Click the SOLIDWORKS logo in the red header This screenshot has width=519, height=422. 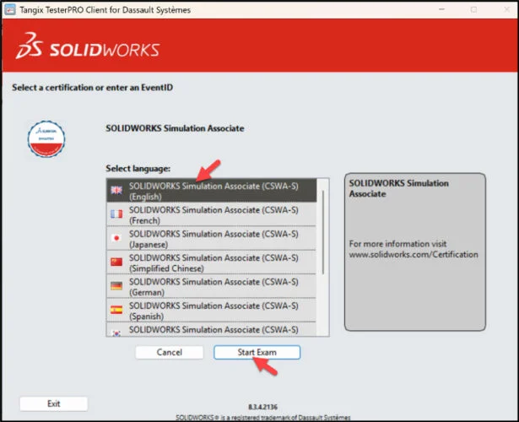point(89,48)
